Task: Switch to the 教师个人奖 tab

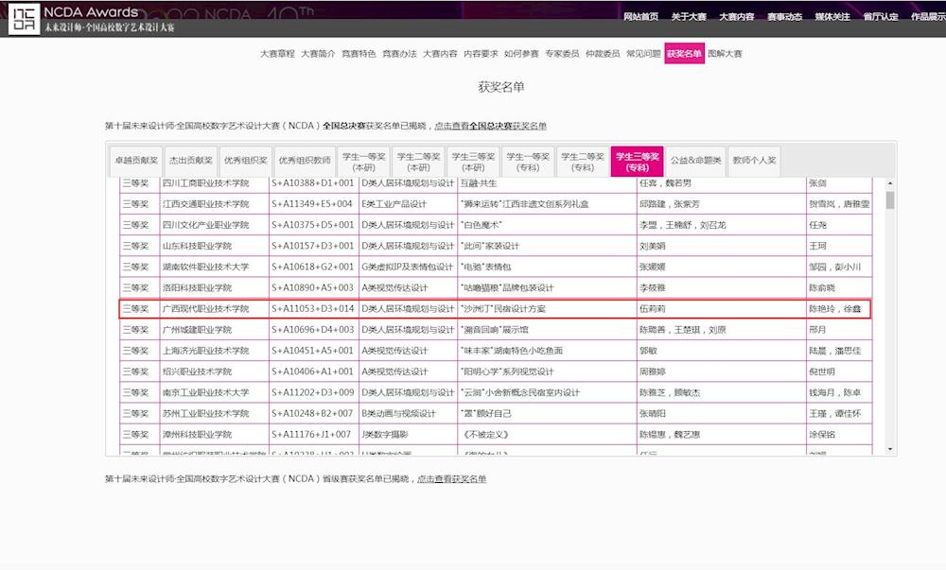Action: click(754, 161)
